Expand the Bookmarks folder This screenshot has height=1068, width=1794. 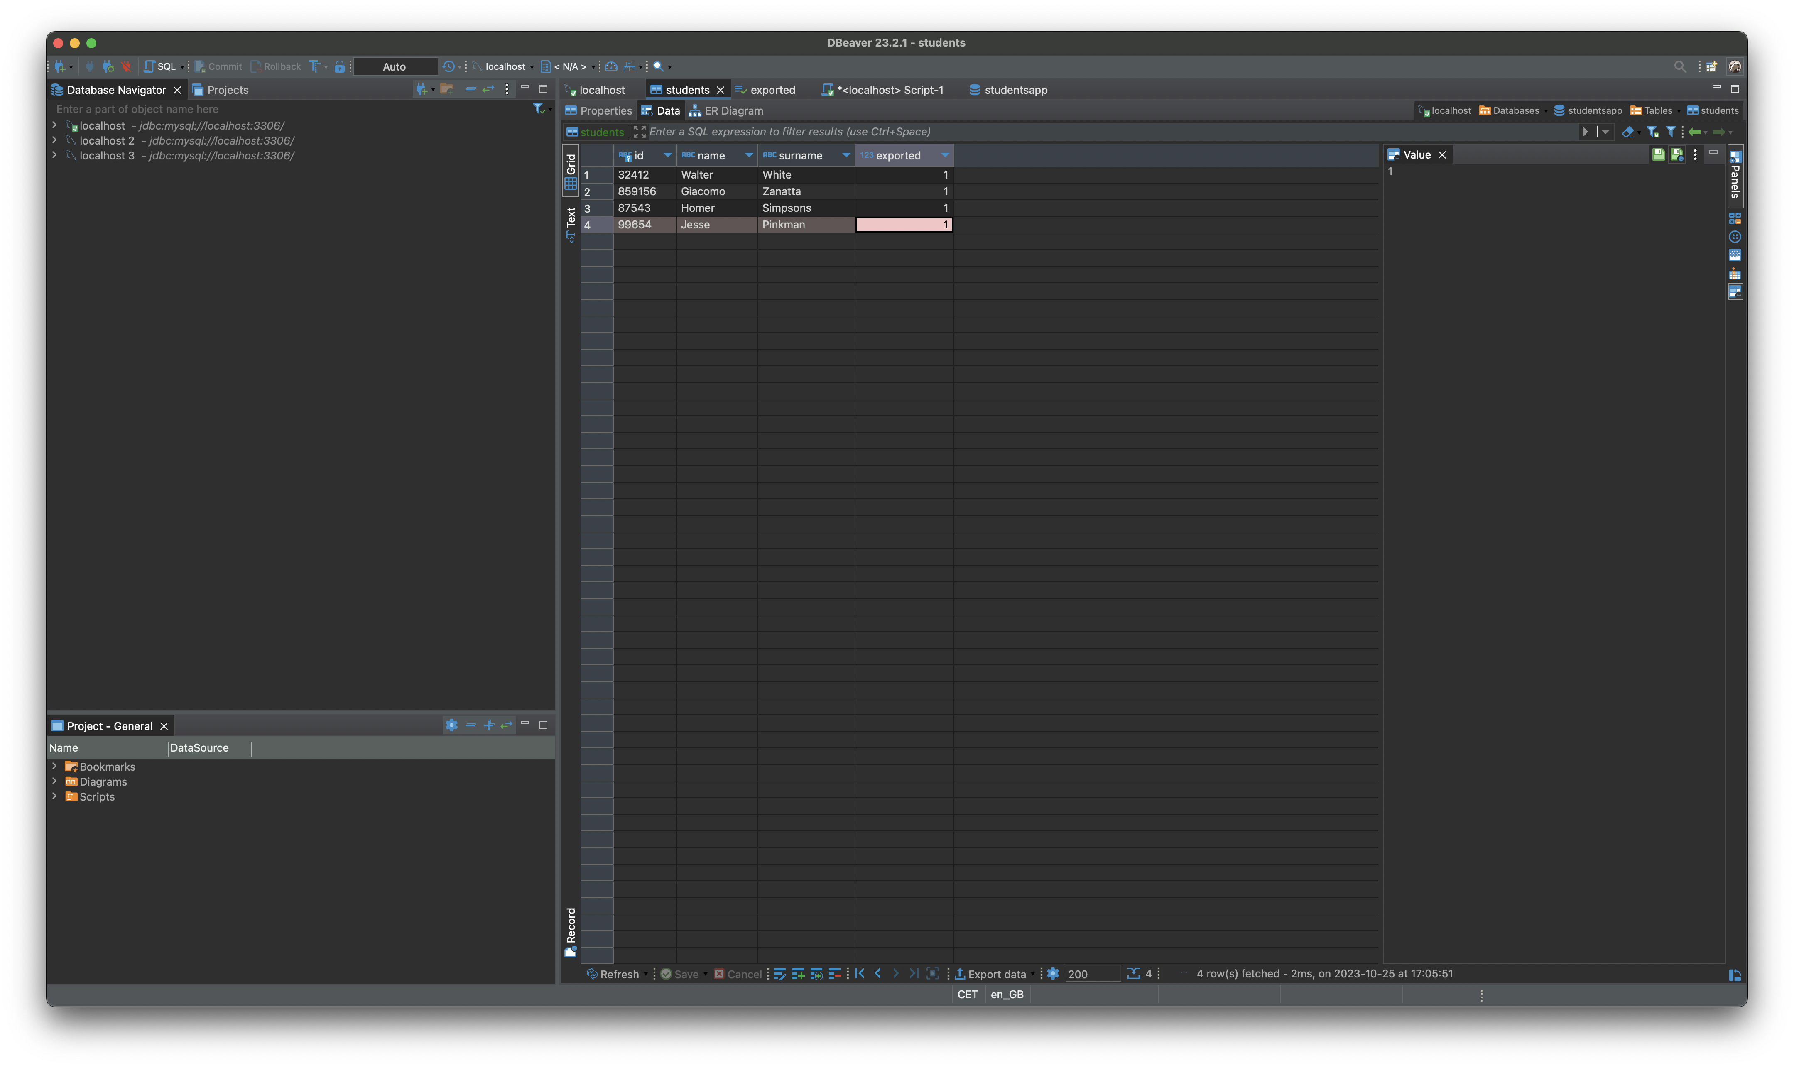pos(55,767)
